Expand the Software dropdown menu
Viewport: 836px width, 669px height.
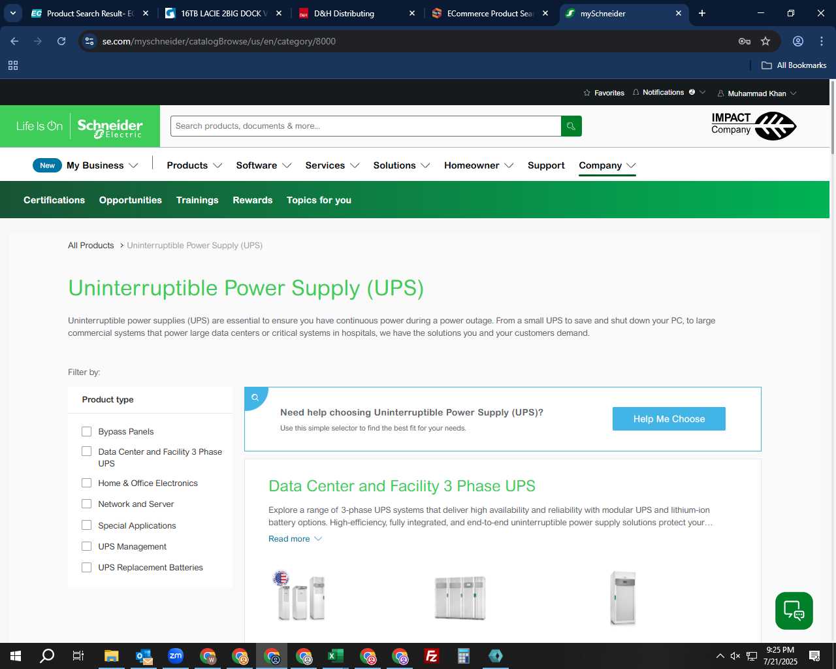point(264,165)
